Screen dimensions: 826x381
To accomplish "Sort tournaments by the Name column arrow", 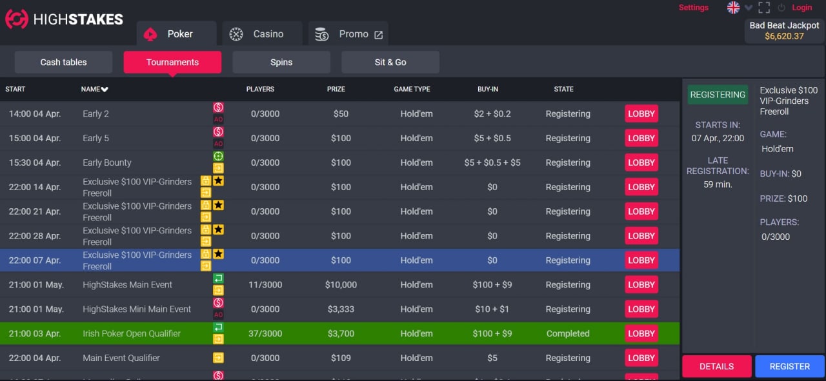I will click(105, 90).
